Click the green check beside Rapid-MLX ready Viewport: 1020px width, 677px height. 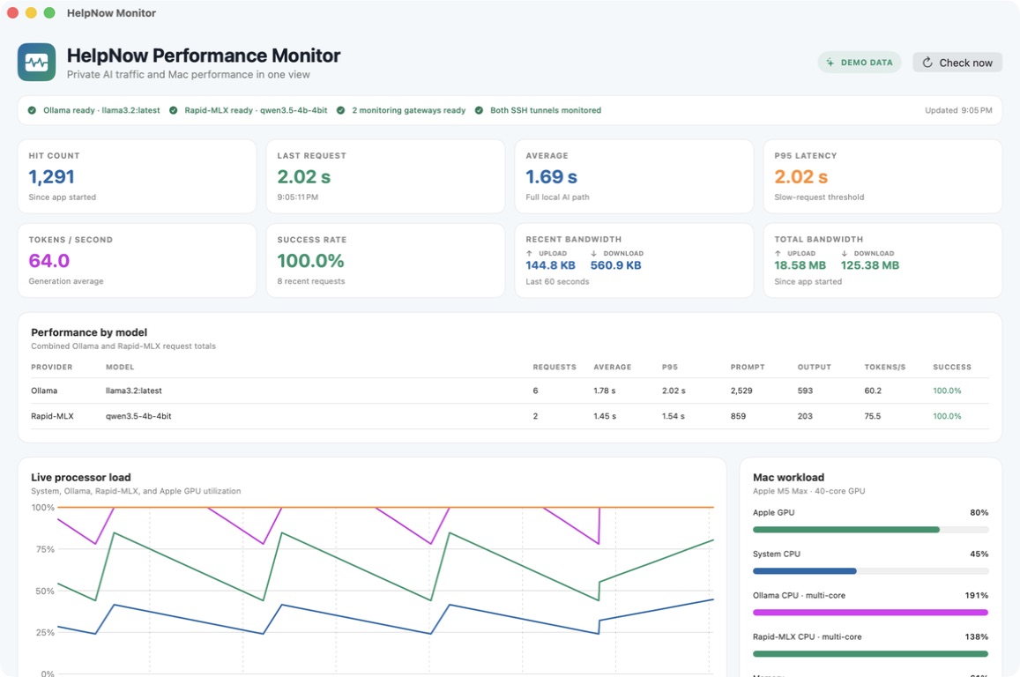click(x=173, y=110)
